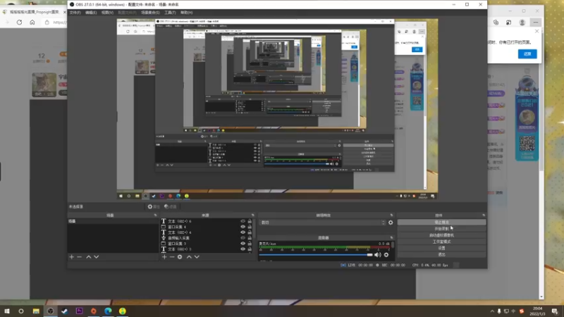
Task: Toggle visibility of 文本 (GDI+) 3 source
Action: 243,249
